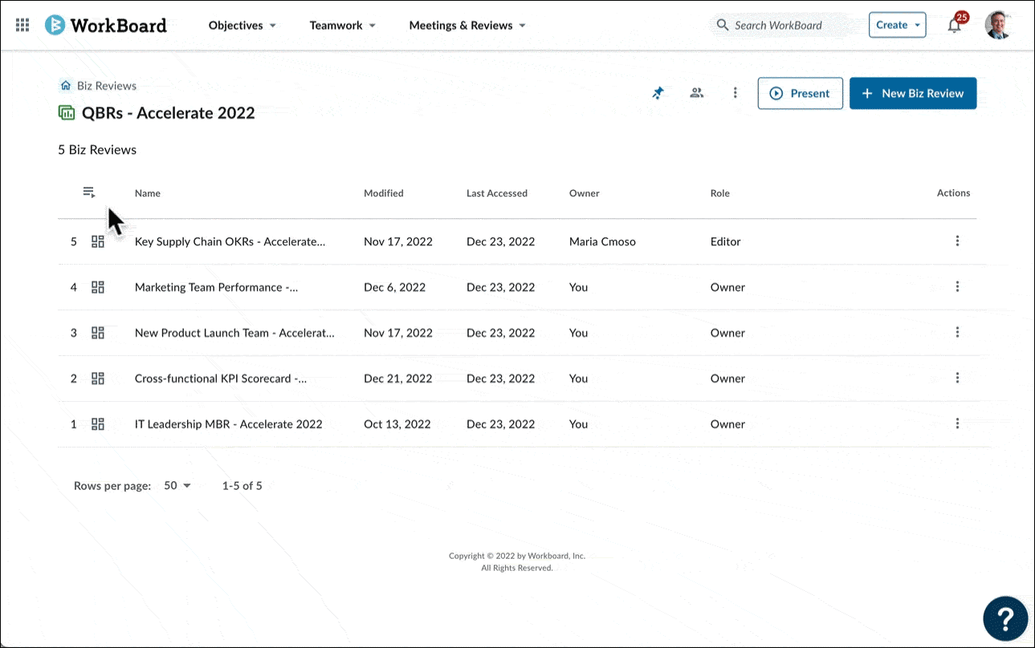The height and width of the screenshot is (648, 1035).
Task: Open the Cross-functional KPI Scorecard review
Action: point(221,379)
